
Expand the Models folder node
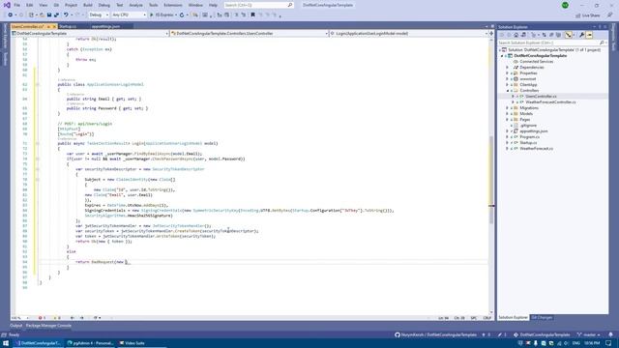[x=507, y=114]
